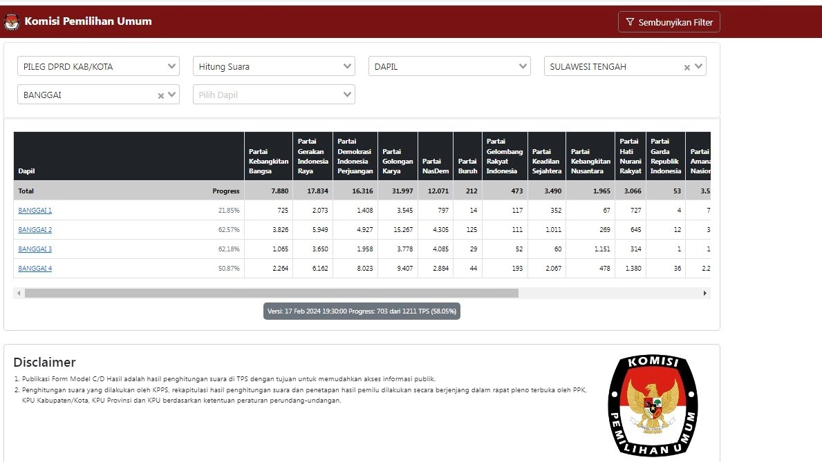
Task: Open the BANGGAI 2 link
Action: click(x=35, y=230)
